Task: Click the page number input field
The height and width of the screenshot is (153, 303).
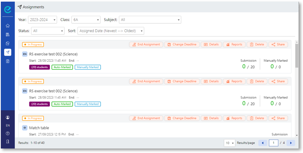Action: pyautogui.click(x=274, y=143)
